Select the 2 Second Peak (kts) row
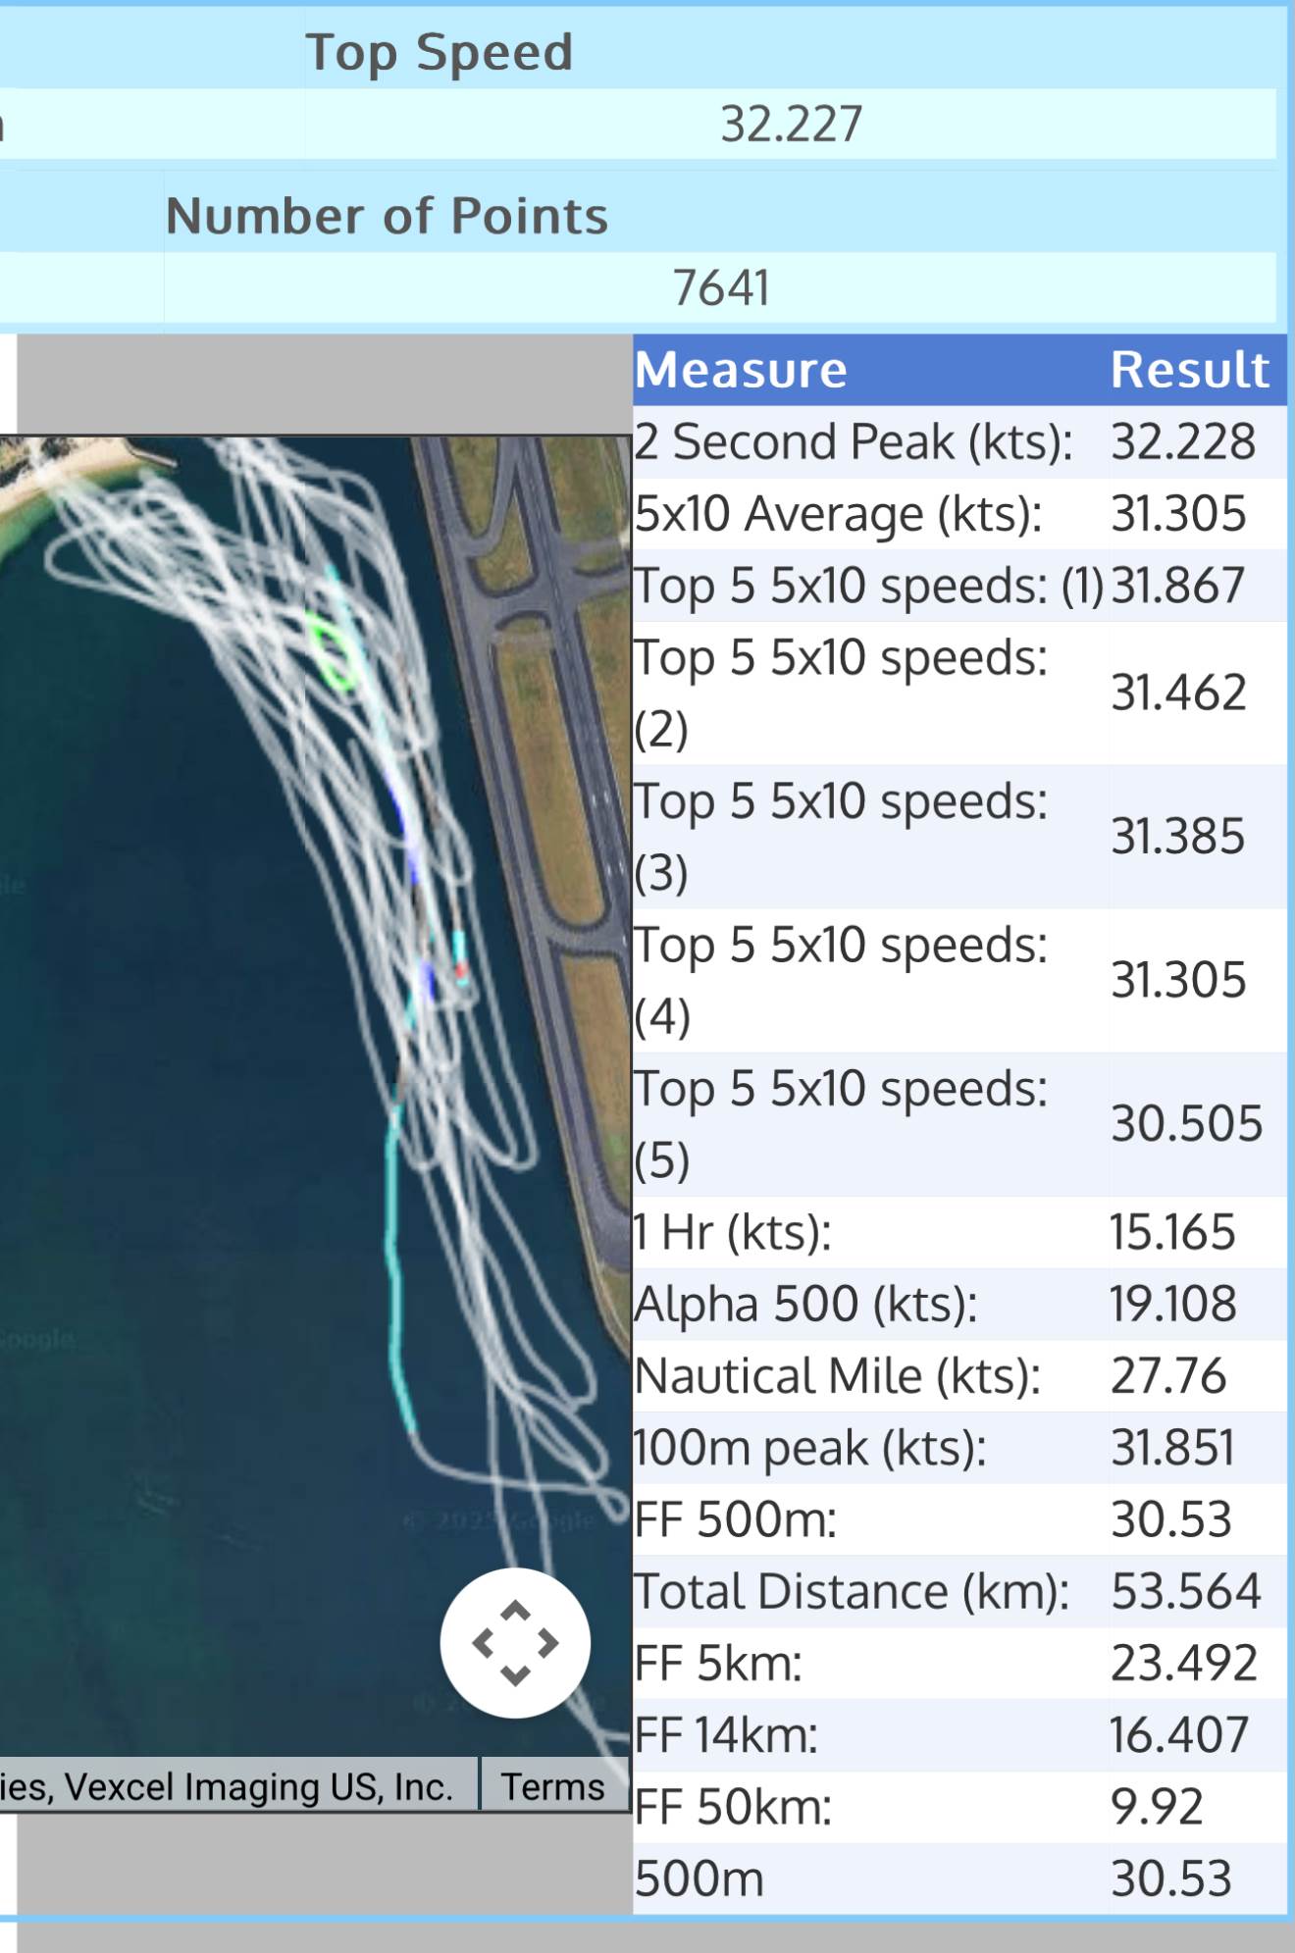The width and height of the screenshot is (1295, 1953). tap(853, 442)
